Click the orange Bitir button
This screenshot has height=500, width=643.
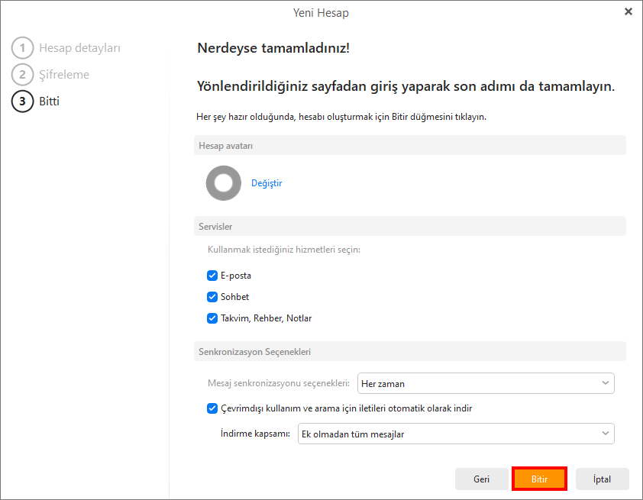click(539, 479)
